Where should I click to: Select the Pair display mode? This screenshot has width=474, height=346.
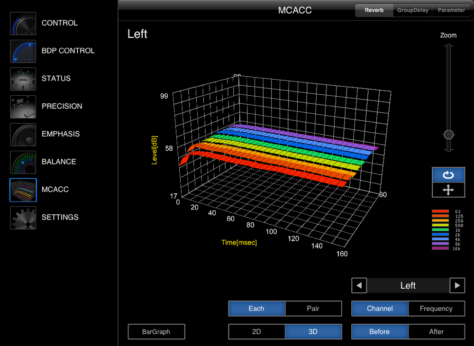[x=313, y=309]
